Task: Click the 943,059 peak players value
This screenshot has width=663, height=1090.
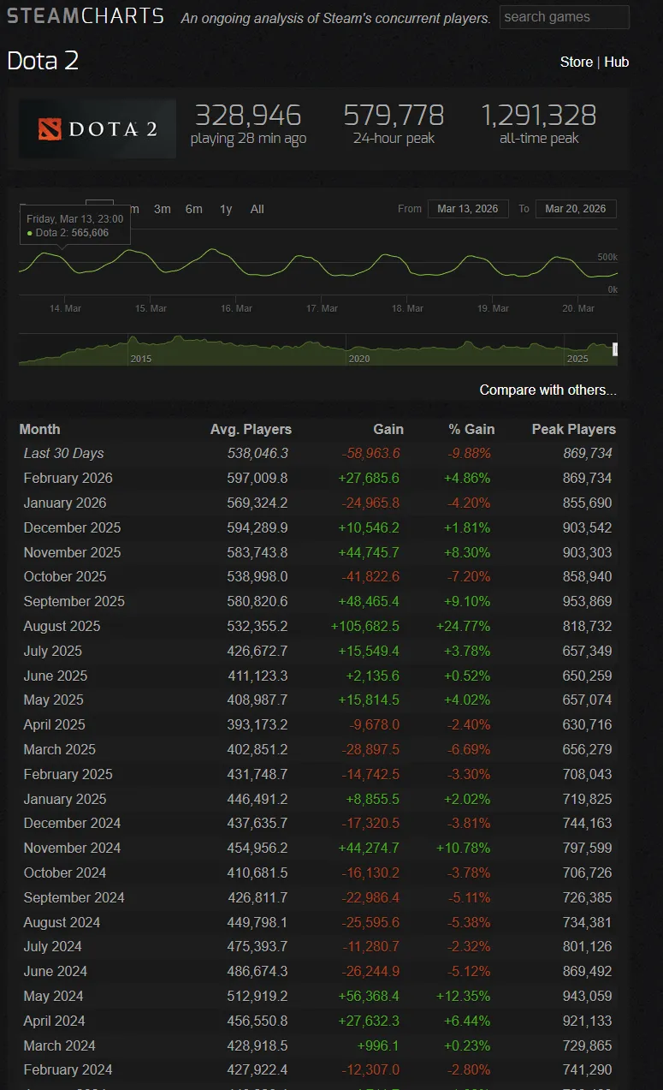Action: coord(587,996)
